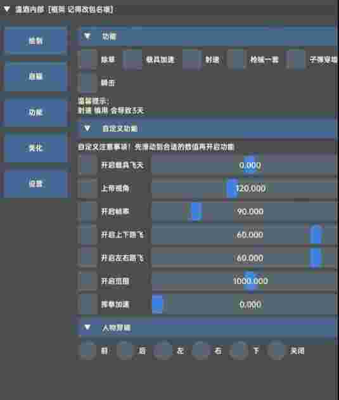Viewport: 339px width, 400px height.
Task: Click the 开启范围 slider showing 1000.000
Action: pyautogui.click(x=243, y=281)
